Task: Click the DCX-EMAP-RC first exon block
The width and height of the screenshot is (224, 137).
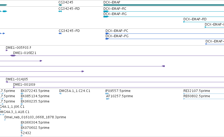Action: [x=106, y=11]
